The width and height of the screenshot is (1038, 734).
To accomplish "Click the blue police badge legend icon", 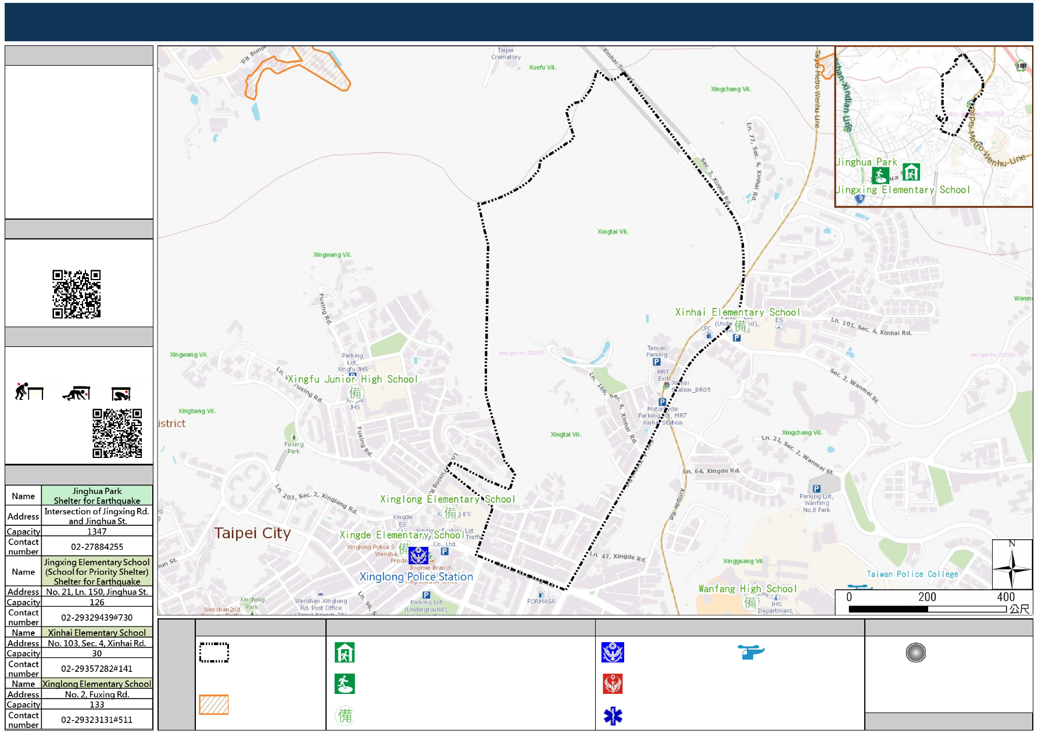I will tap(613, 653).
